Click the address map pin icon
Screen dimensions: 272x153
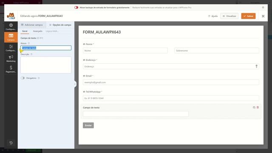coord(256,66)
